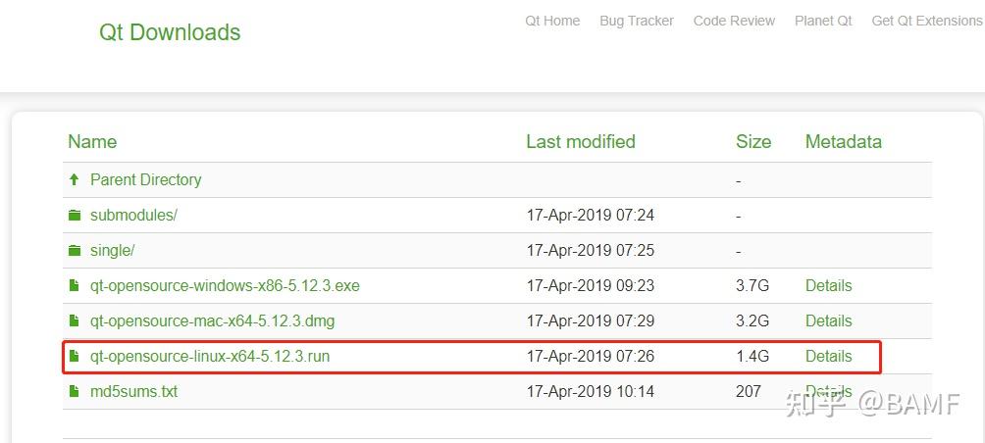Open Code Review from the top navigation

(x=734, y=21)
